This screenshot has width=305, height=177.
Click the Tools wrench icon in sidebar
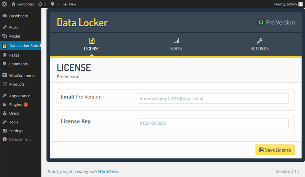tap(5, 122)
